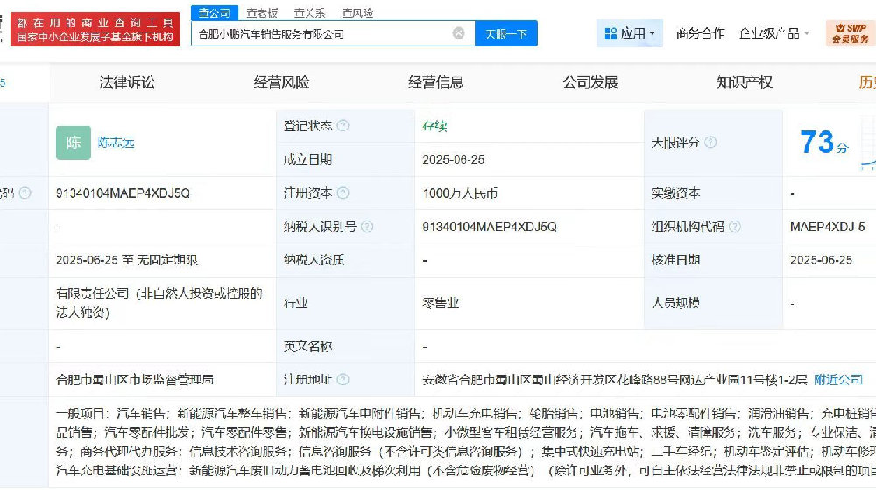The height and width of the screenshot is (492, 876).
Task: Select the 查老板 search tab
Action: click(262, 12)
